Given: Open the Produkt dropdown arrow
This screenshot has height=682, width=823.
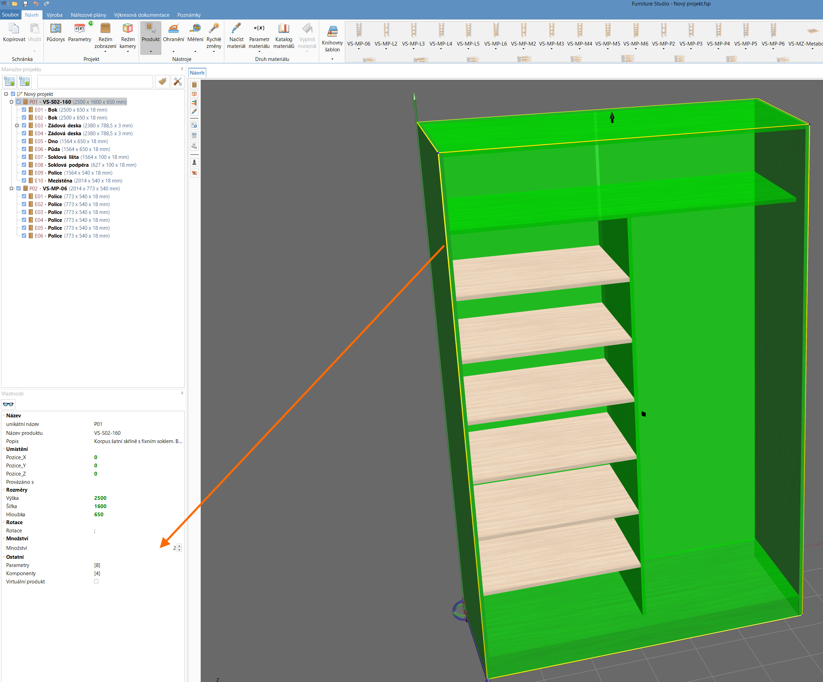Looking at the screenshot, I should point(150,51).
